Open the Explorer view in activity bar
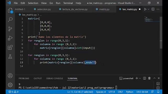 10,10
